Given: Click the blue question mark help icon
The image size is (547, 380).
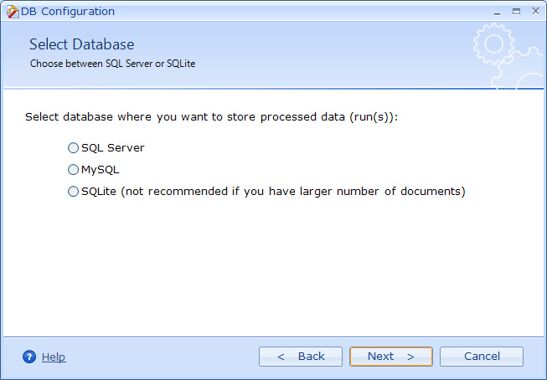Looking at the screenshot, I should pos(29,357).
